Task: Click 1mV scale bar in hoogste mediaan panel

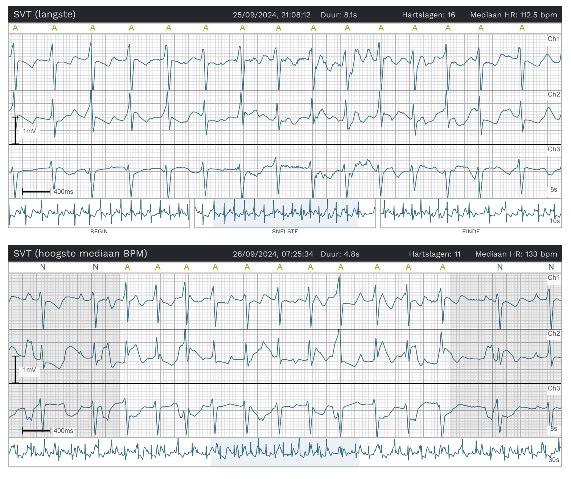Action: 16,369
